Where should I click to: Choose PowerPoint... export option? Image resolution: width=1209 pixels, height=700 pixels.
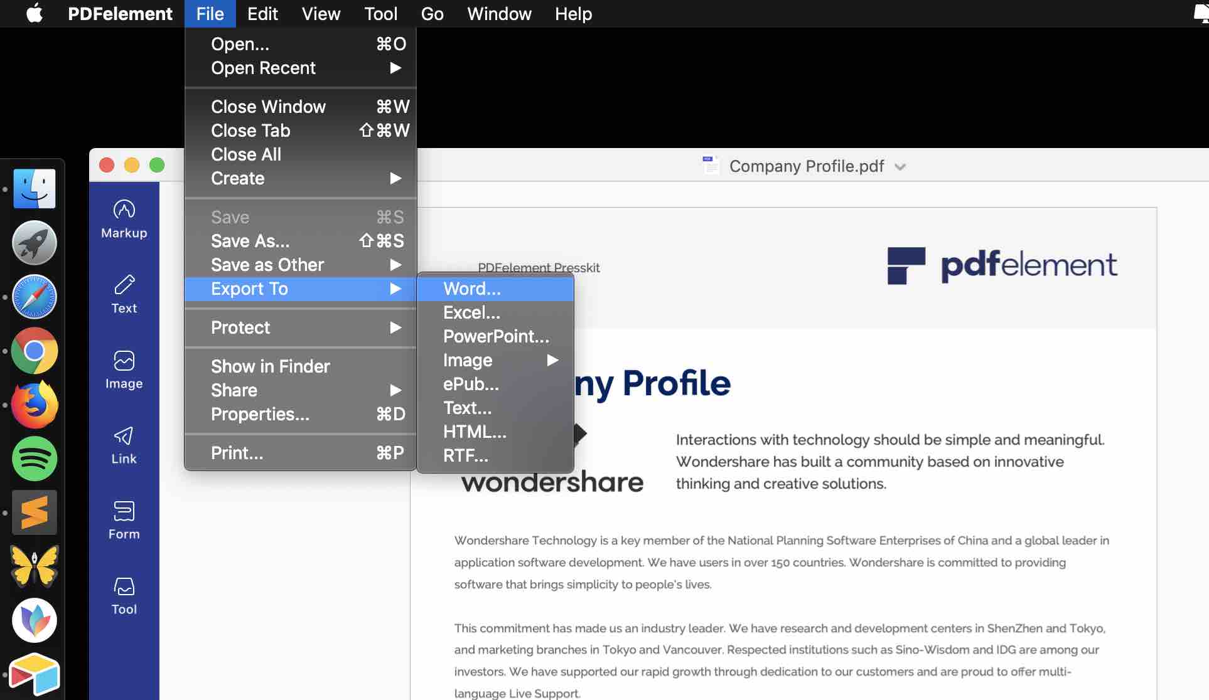click(495, 336)
